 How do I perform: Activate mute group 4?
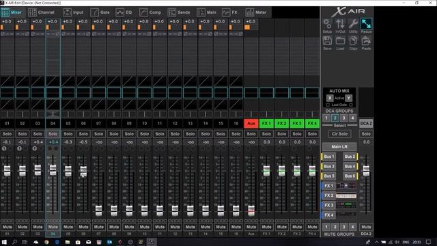[352, 227]
